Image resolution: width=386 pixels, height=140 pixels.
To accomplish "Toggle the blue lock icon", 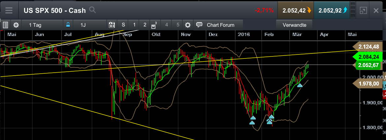I will 68,25.
